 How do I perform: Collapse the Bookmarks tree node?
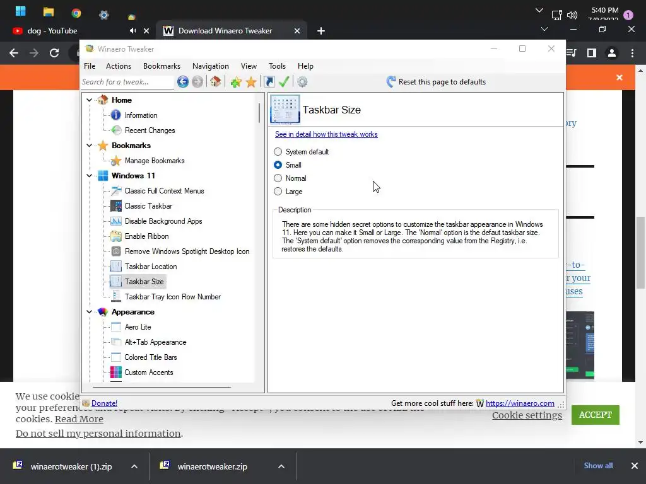tap(89, 146)
